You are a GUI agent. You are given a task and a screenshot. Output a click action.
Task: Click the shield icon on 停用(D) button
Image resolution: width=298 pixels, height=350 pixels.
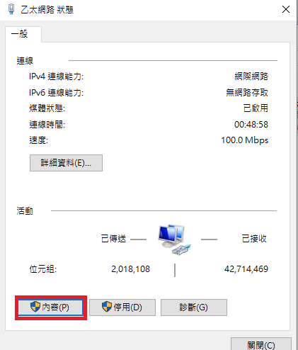107,307
